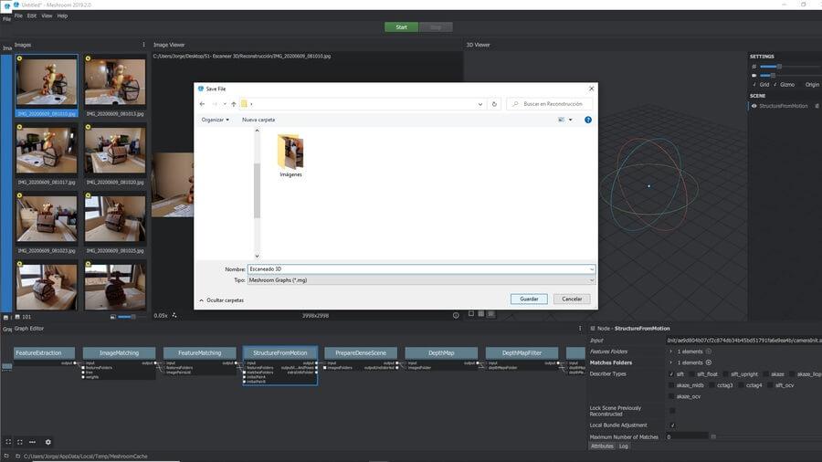Image resolution: width=822 pixels, height=462 pixels.
Task: Go up one folder level in dialog
Action: coord(234,104)
